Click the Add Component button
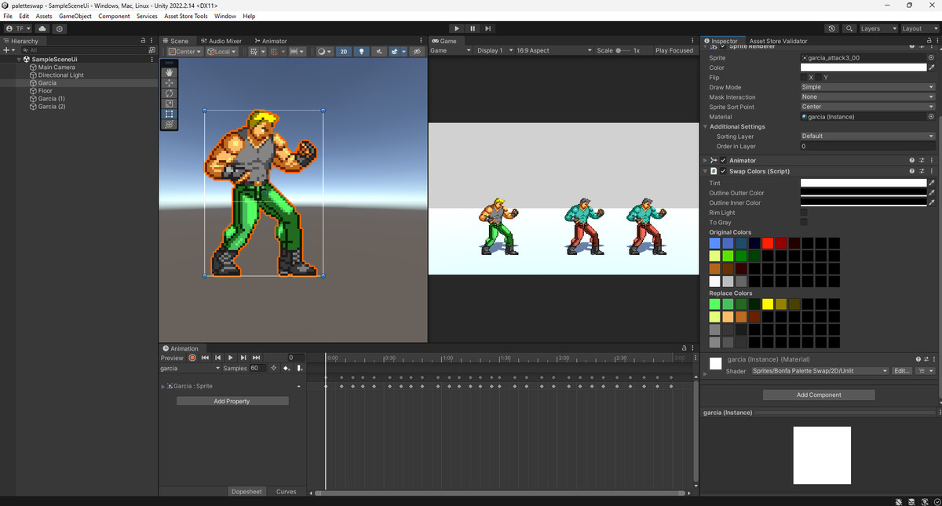Screen dimensions: 942x506 [x=820, y=395]
